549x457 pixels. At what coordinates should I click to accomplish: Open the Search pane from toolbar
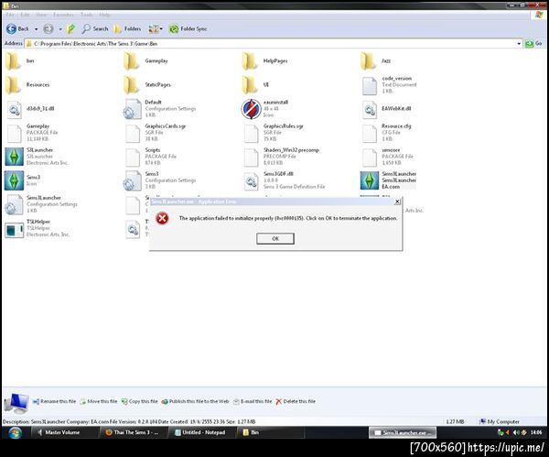[x=95, y=28]
